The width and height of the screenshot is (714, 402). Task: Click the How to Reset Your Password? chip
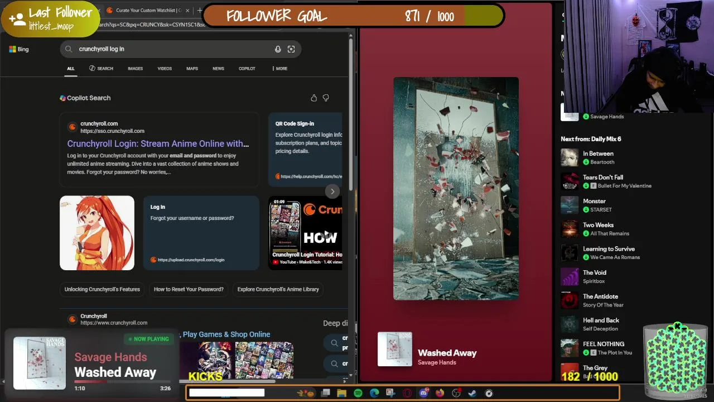tap(189, 289)
